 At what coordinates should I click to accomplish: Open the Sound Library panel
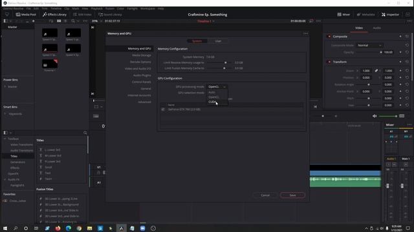click(110, 14)
